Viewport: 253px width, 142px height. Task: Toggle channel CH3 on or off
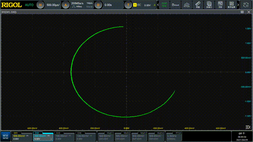pos(64,136)
